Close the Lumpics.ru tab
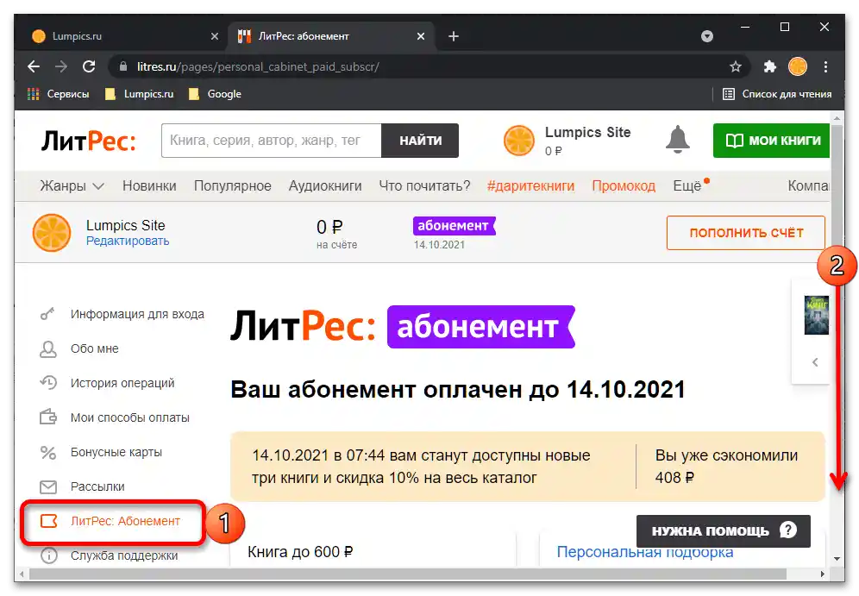 214,36
